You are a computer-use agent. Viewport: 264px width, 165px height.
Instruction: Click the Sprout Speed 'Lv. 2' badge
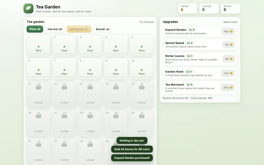click(x=189, y=43)
